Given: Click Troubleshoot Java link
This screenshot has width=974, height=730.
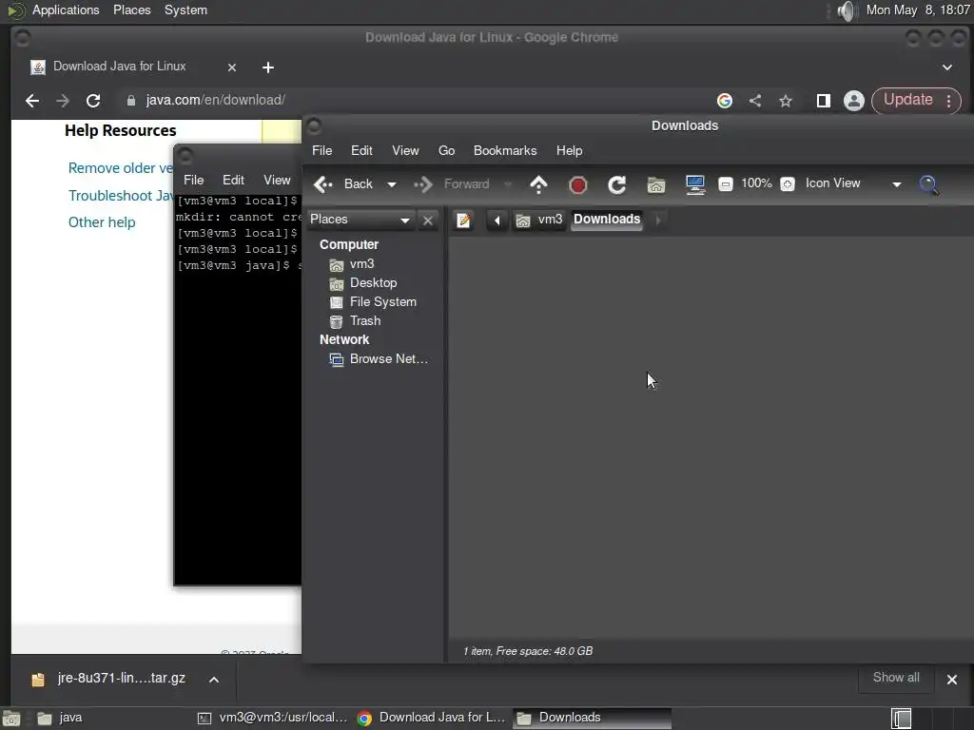Looking at the screenshot, I should click(x=121, y=196).
